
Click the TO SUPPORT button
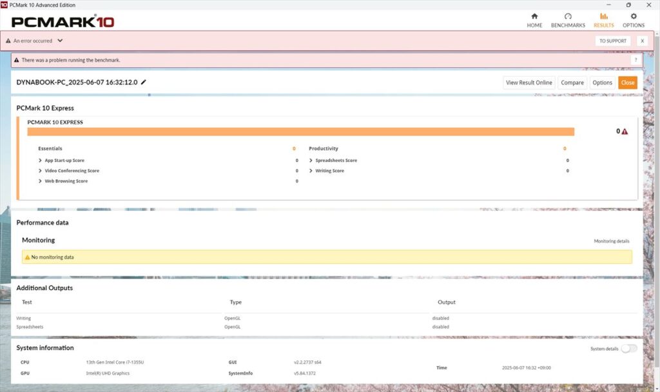613,41
